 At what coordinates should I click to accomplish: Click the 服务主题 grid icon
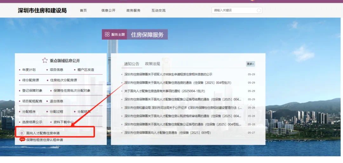click(x=107, y=34)
